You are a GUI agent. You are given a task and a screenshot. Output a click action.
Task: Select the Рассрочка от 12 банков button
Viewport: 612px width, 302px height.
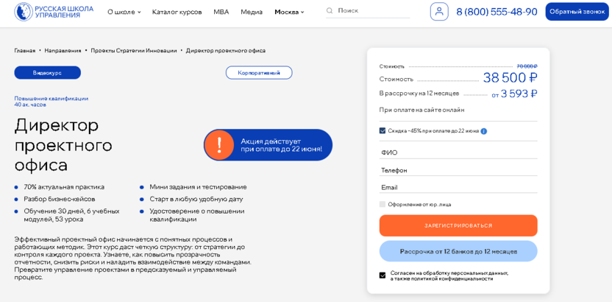point(458,251)
